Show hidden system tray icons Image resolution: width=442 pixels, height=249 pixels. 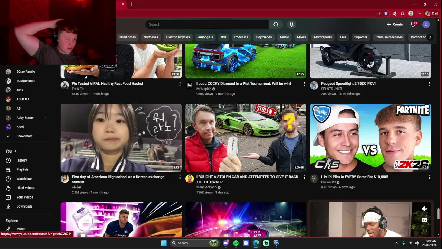coord(396,243)
